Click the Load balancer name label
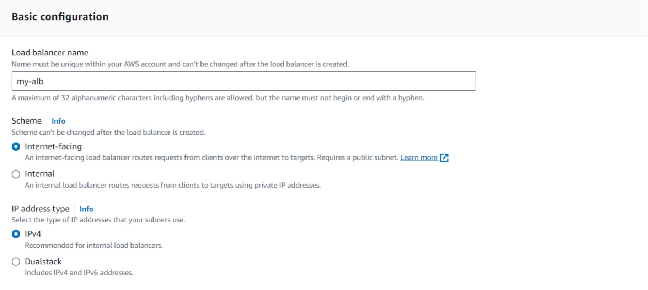648x290 pixels. click(x=50, y=53)
